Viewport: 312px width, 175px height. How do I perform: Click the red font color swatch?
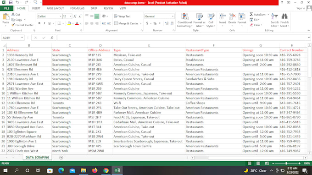coord(77,23)
